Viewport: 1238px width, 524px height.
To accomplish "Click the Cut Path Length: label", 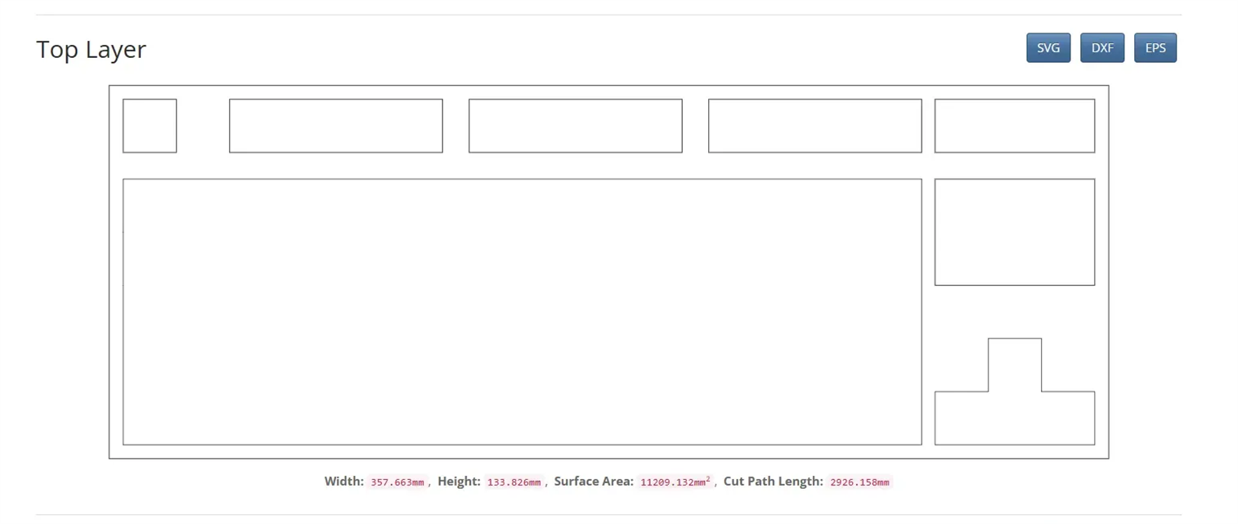I will 774,482.
